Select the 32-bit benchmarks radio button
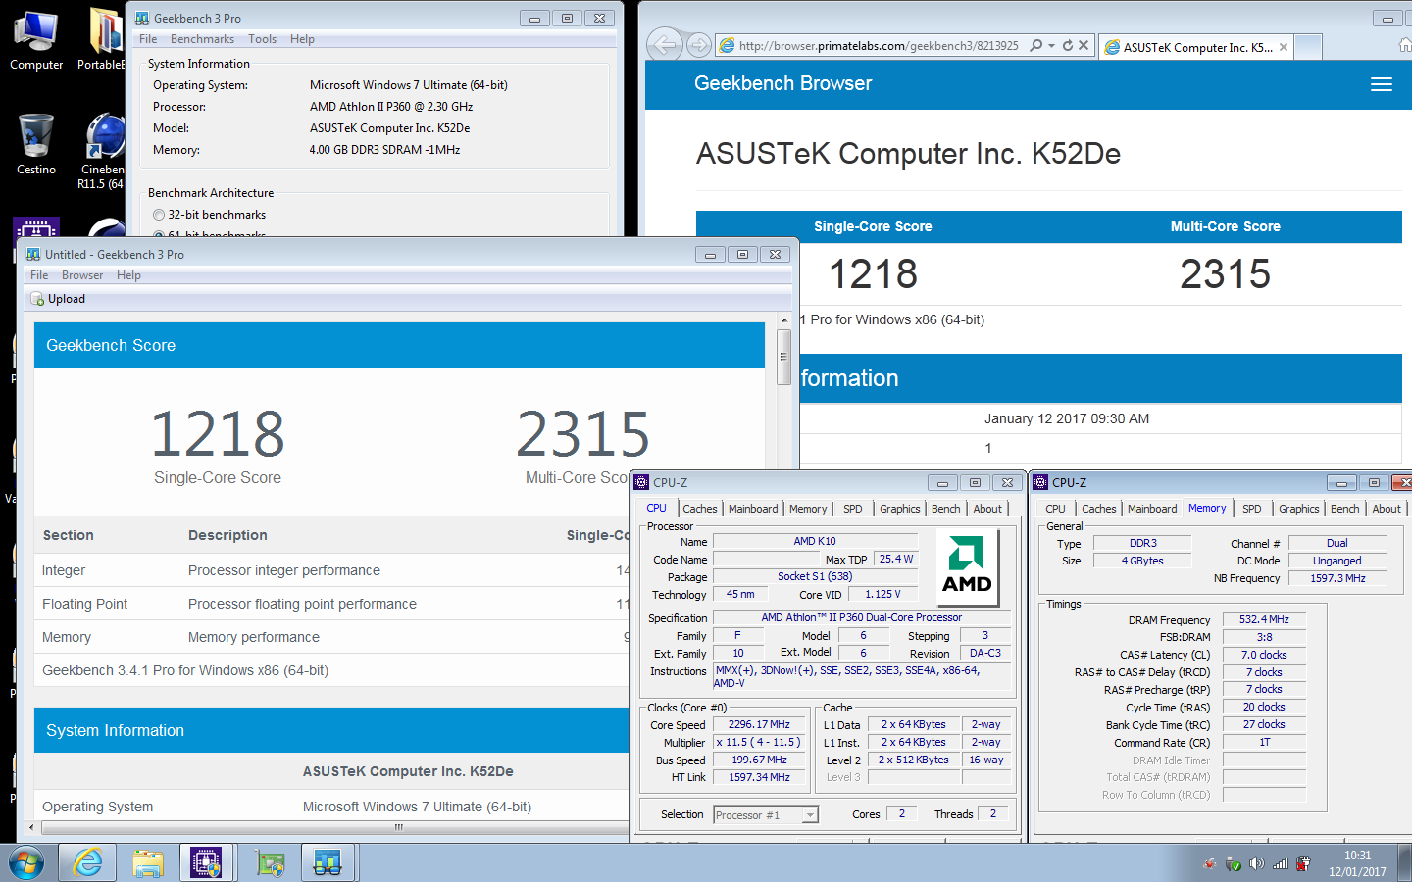The width and height of the screenshot is (1412, 882). tap(159, 215)
